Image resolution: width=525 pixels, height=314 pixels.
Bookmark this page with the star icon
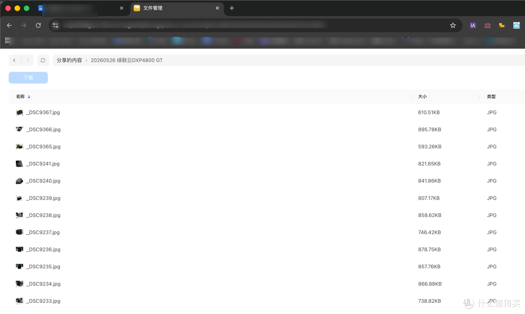pos(453,25)
